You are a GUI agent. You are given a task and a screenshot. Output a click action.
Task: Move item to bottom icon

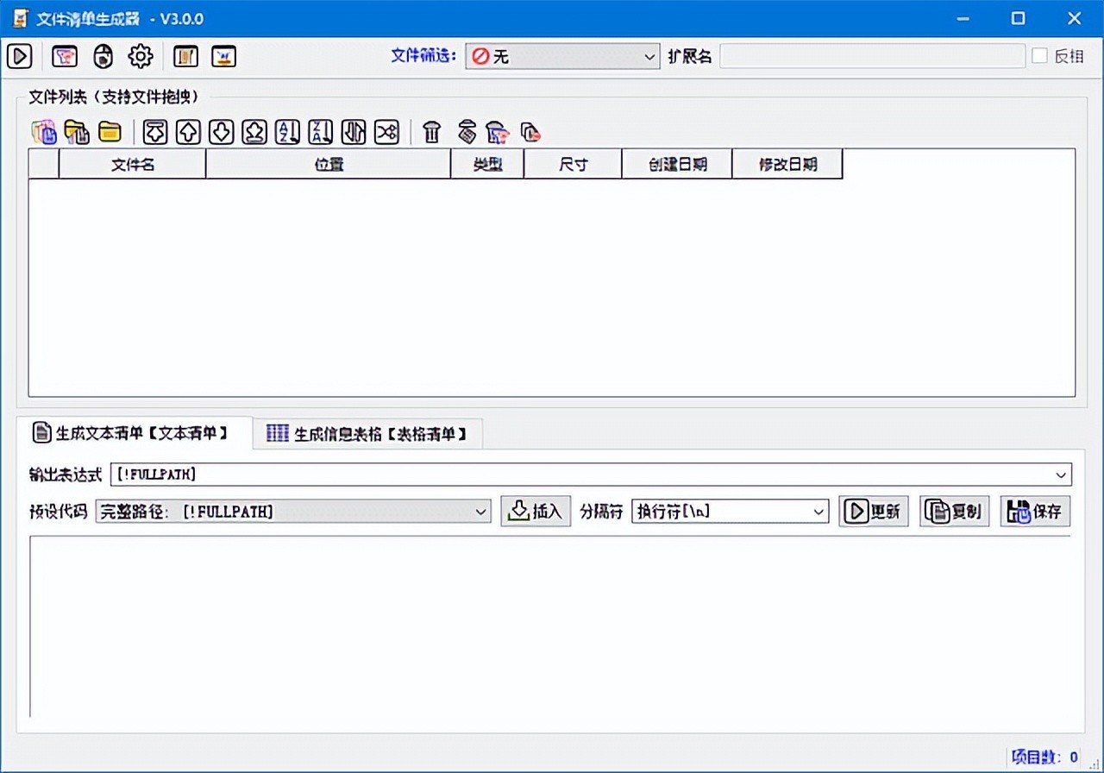[254, 132]
